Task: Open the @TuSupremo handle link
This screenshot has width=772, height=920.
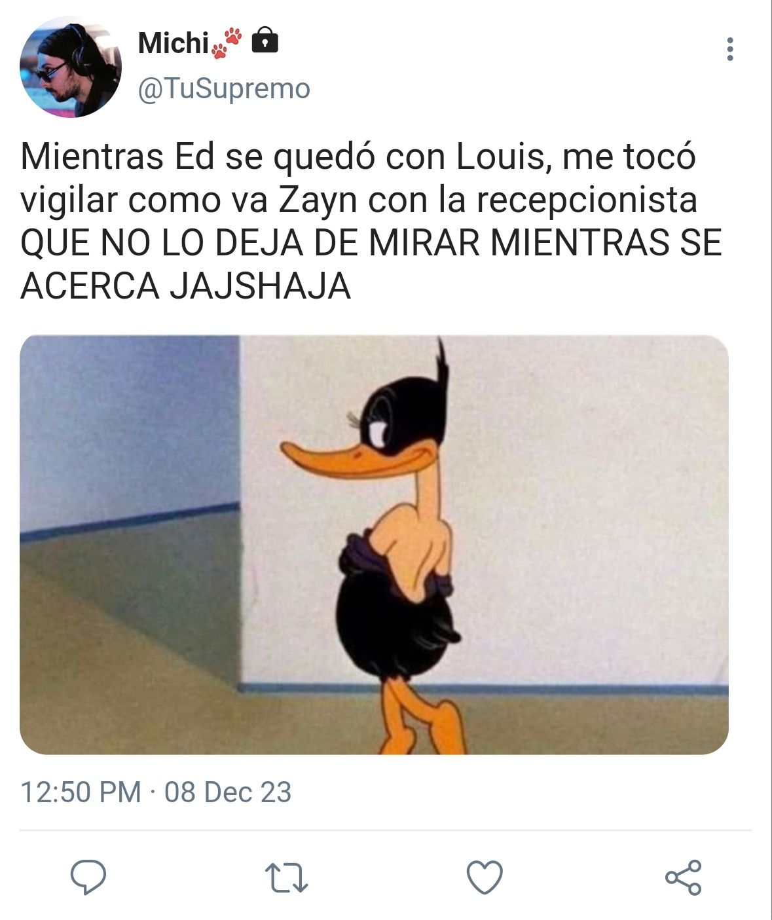Action: point(224,88)
